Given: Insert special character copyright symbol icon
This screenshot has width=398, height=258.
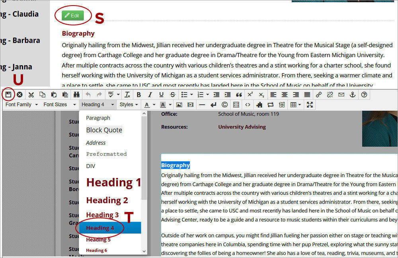Looking at the screenshot, I should coord(224,105).
